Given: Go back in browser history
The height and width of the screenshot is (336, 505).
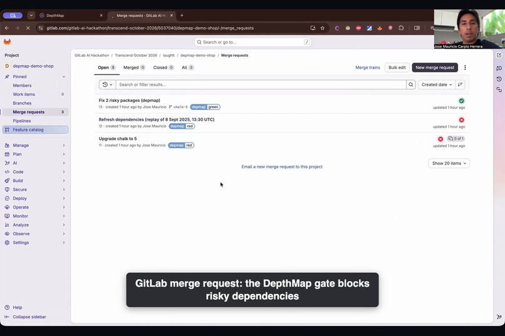Looking at the screenshot, I should pos(7,28).
